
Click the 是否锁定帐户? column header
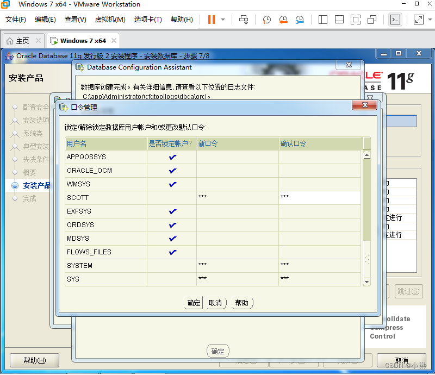pyautogui.click(x=172, y=143)
